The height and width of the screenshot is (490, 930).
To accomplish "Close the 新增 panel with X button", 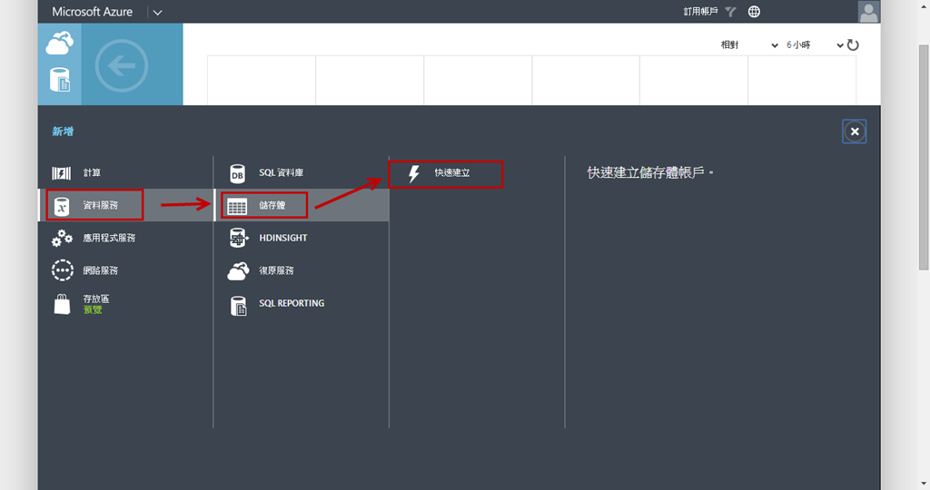I will click(x=854, y=132).
